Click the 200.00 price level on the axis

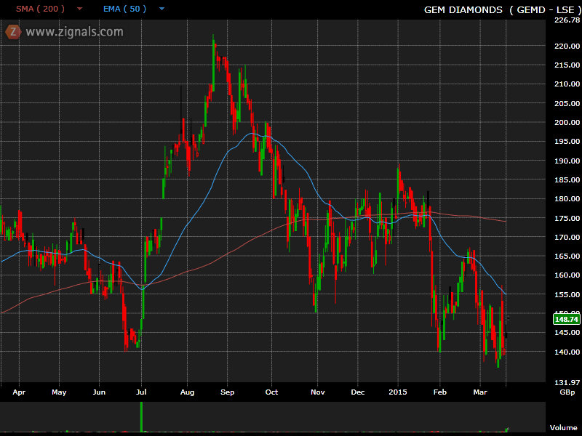(x=567, y=122)
